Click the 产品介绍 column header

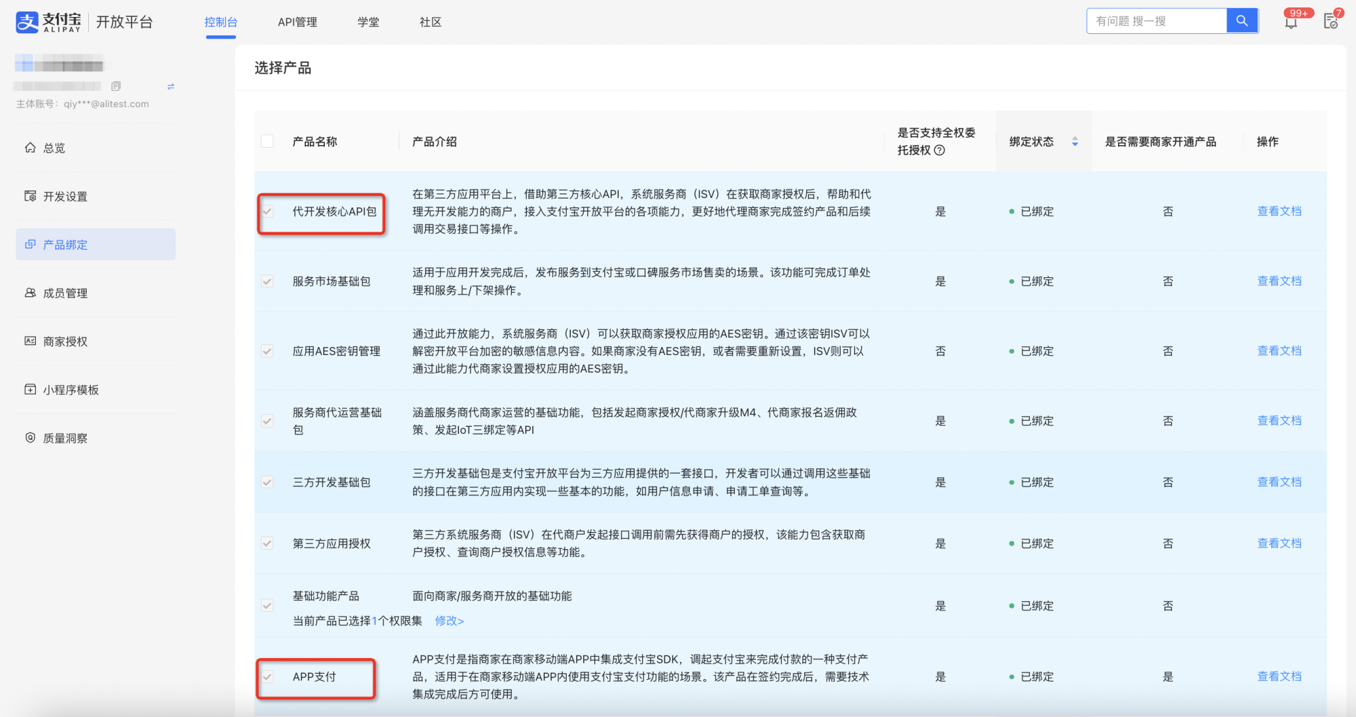(435, 142)
